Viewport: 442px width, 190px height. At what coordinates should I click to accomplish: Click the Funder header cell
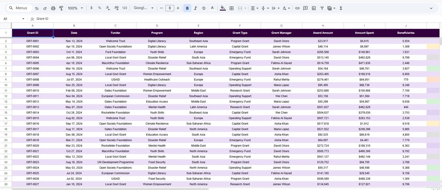coord(115,33)
